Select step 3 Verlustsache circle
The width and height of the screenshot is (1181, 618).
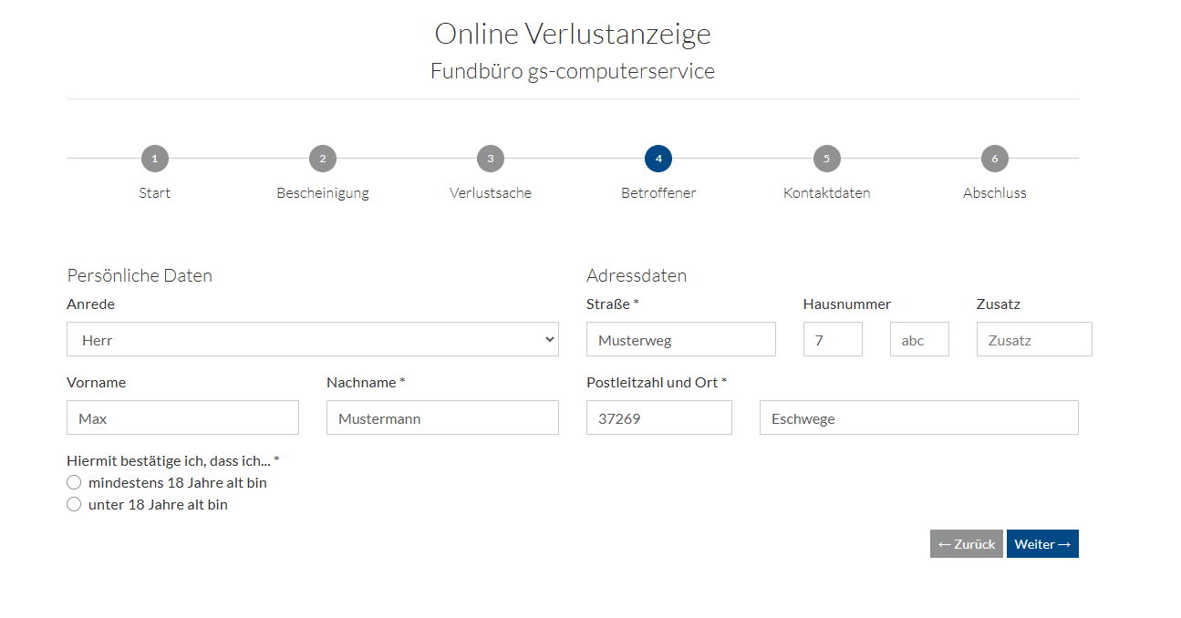tap(491, 159)
